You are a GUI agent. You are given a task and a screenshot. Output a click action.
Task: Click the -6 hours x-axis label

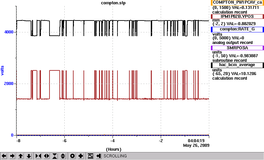(65, 140)
